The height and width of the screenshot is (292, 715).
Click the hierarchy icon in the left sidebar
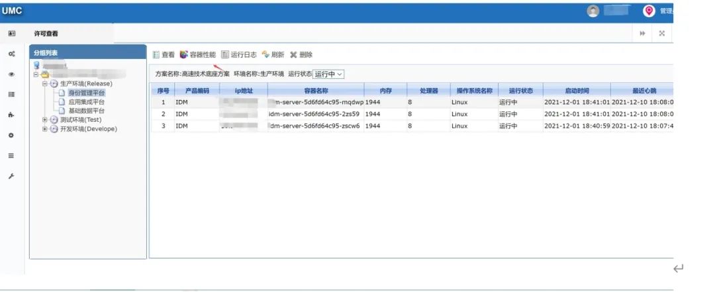click(11, 115)
